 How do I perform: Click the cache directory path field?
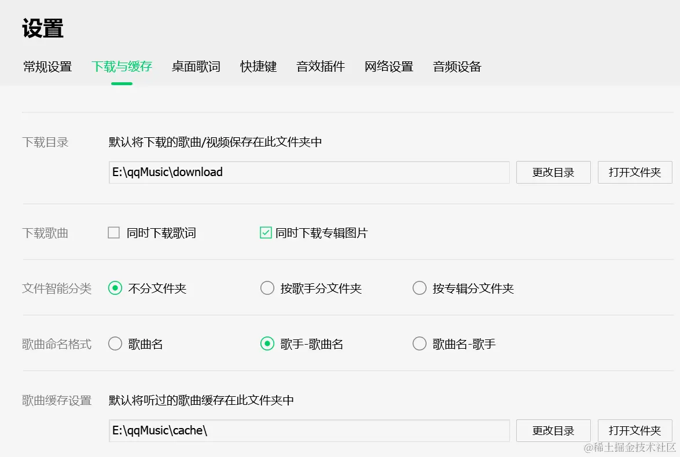(309, 431)
